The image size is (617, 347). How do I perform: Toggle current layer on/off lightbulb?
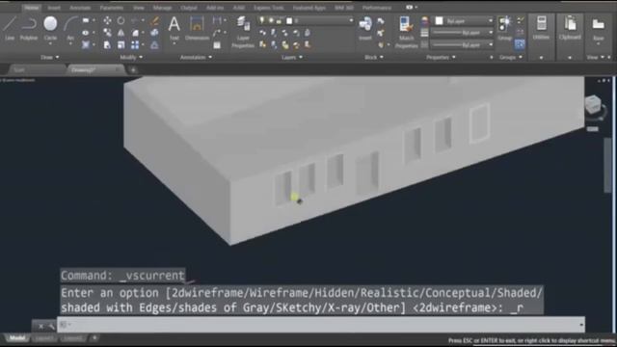click(262, 20)
